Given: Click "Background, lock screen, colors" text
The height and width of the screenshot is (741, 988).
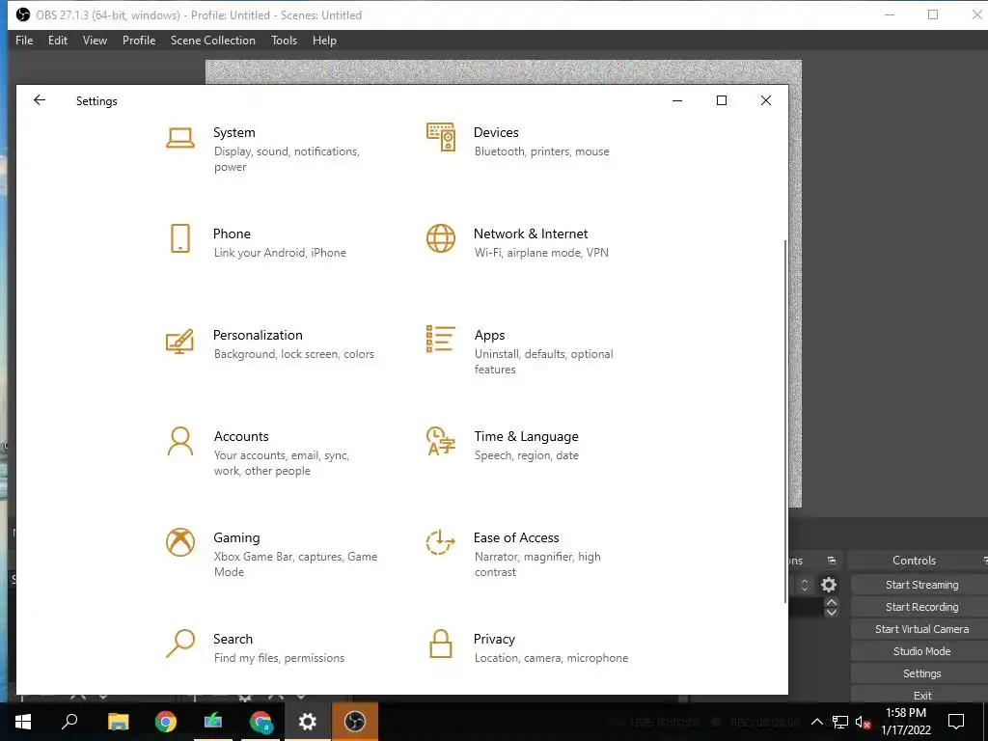Looking at the screenshot, I should pos(294,354).
